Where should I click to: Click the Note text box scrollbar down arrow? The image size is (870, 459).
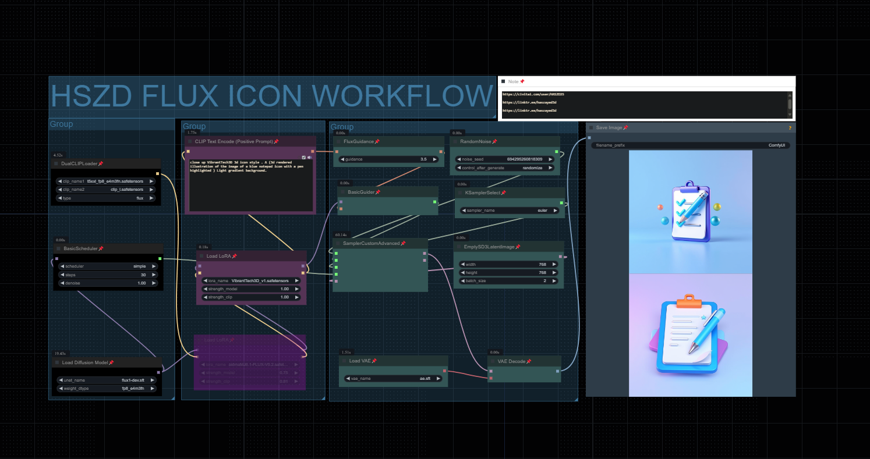(x=790, y=115)
